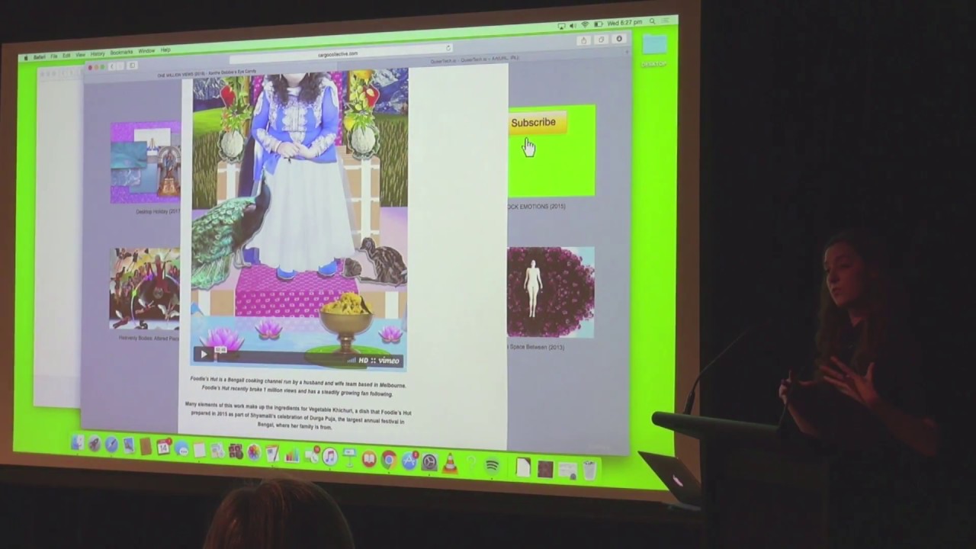The height and width of the screenshot is (549, 976).
Task: Open the Help menu
Action: (165, 50)
